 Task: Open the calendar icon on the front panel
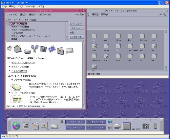click(26, 126)
